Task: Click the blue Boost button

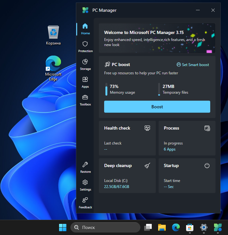Action: (157, 107)
